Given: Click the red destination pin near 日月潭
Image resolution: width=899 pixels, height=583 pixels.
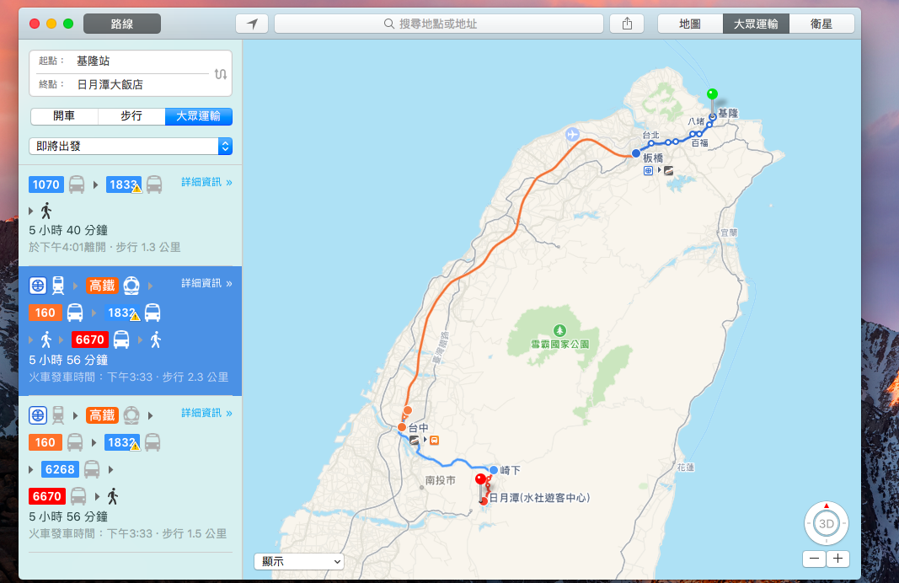Looking at the screenshot, I should (481, 480).
